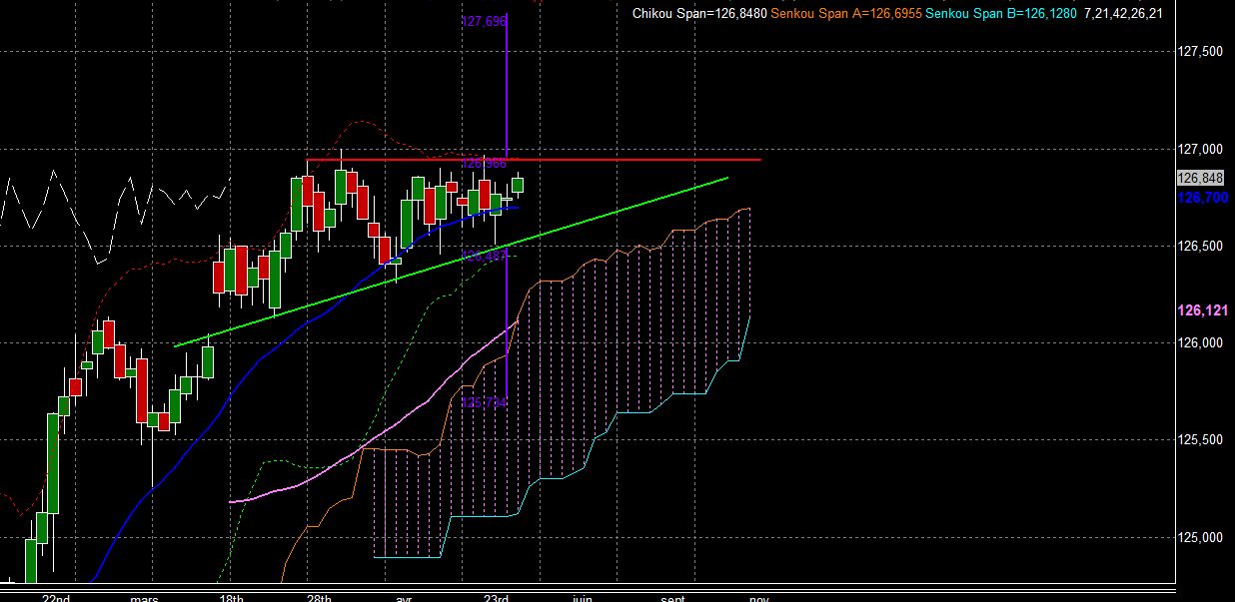Screen dimensions: 1235x602
Task: Click the 23rd date label
Action: pos(496,597)
